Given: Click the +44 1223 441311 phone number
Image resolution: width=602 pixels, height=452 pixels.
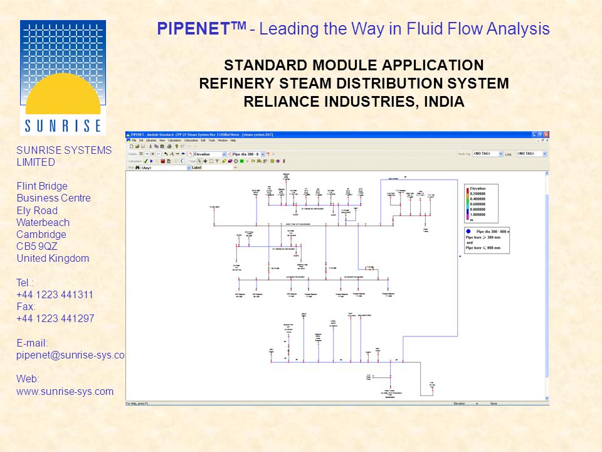Looking at the screenshot, I should [x=55, y=295].
